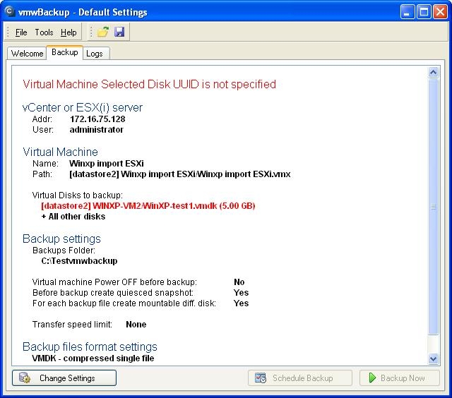Click the user value administrator
Image resolution: width=452 pixels, height=398 pixels.
(x=97, y=130)
